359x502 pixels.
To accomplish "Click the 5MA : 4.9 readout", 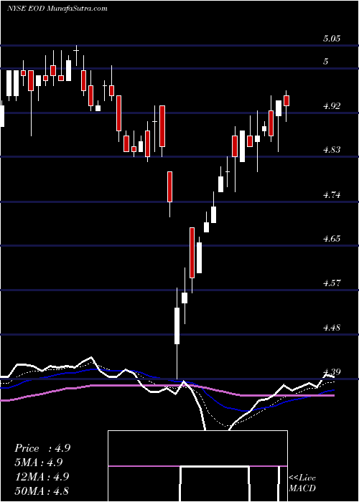I will 39,463.
